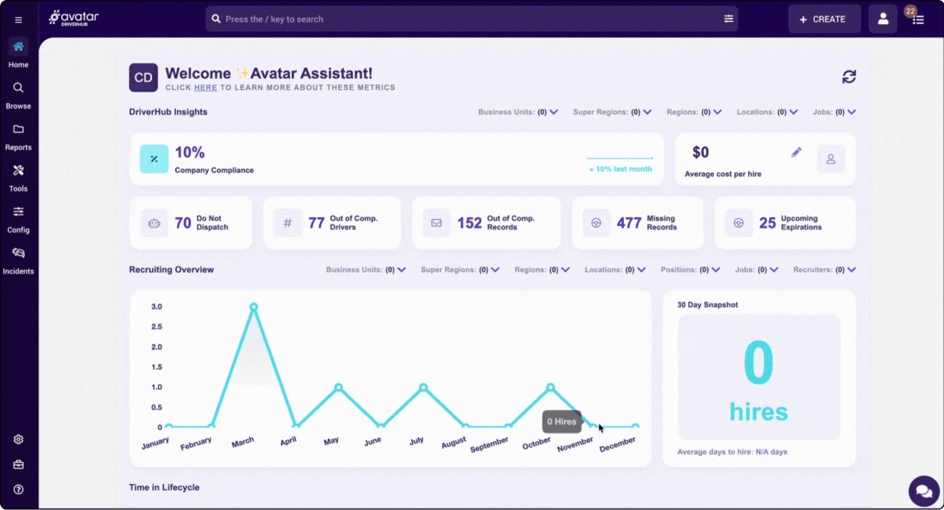Open the chat support bubble
Screen dimensions: 944x510
tap(924, 490)
